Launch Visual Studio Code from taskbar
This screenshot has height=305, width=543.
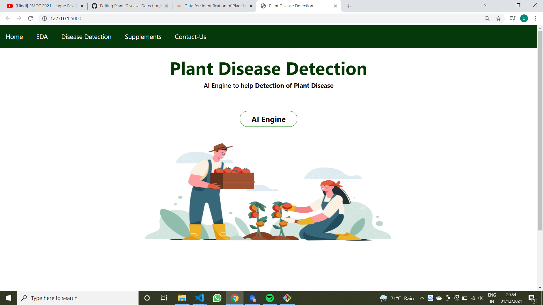pyautogui.click(x=200, y=298)
